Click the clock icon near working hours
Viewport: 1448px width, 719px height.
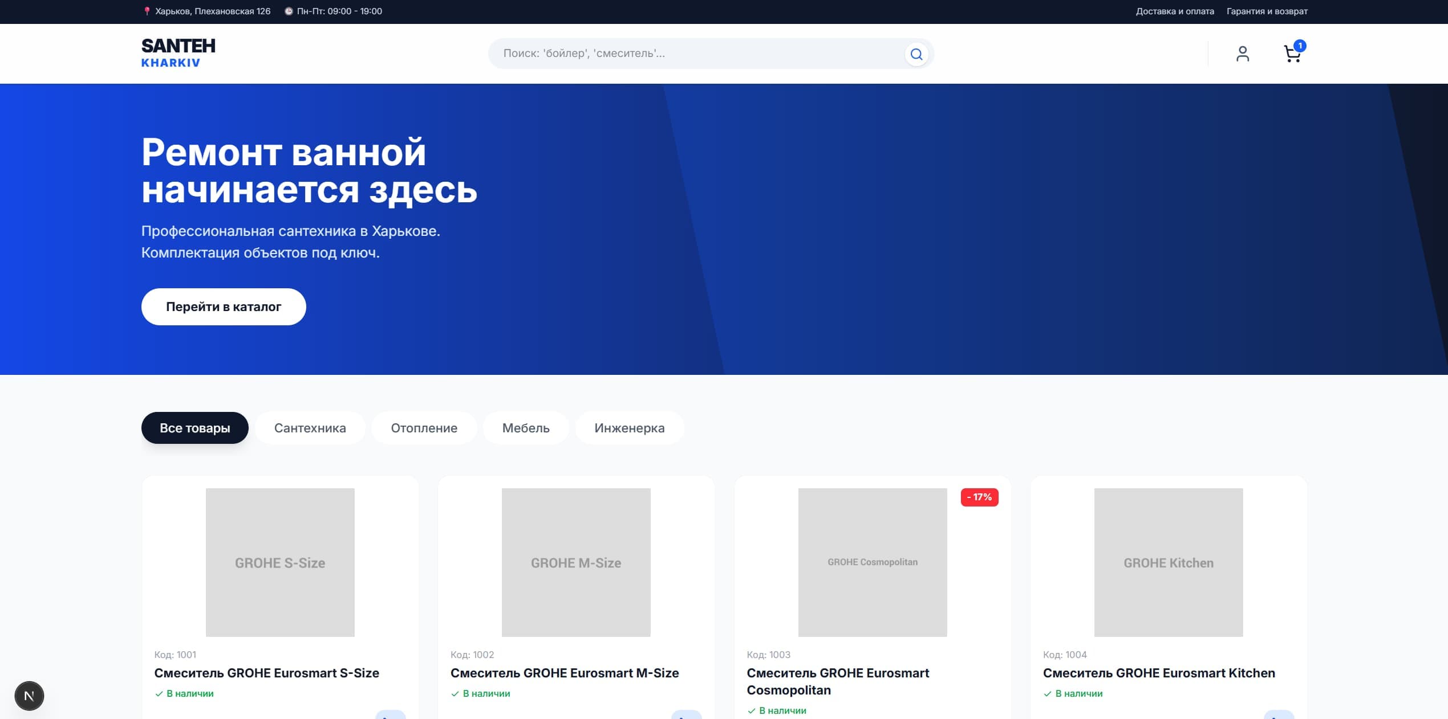point(289,11)
